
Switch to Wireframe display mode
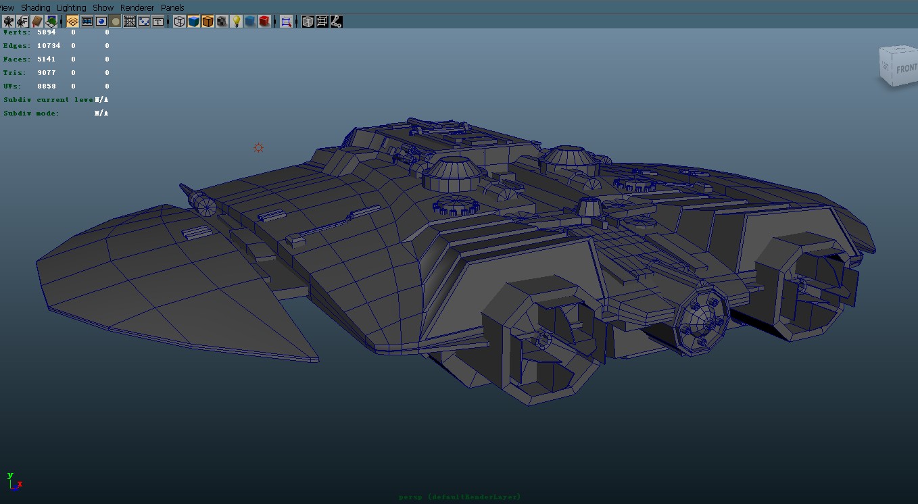[180, 22]
